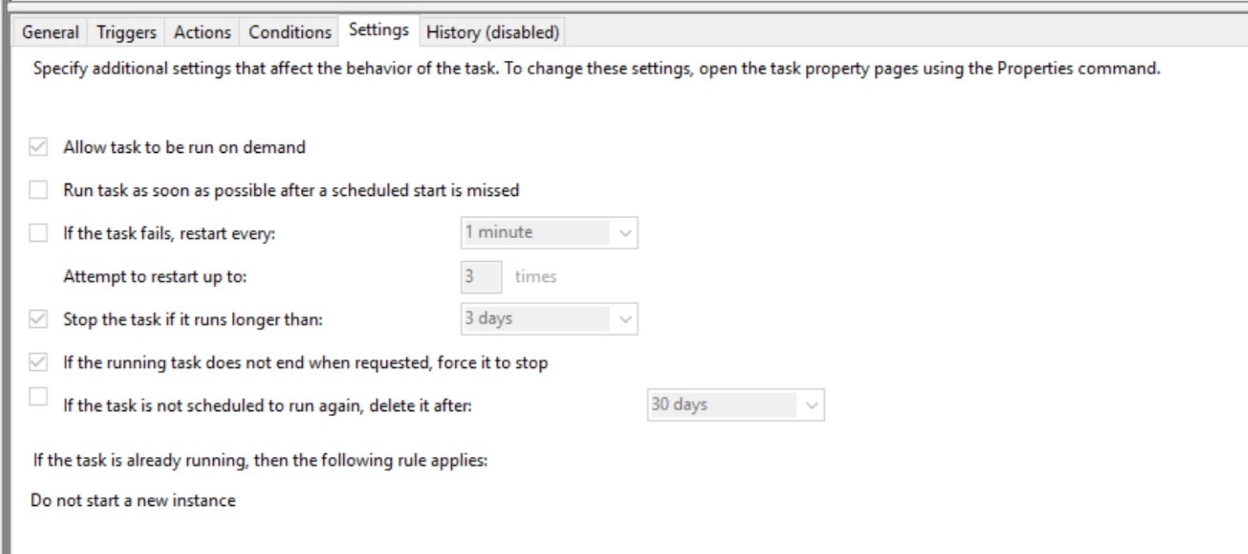Open the Triggers tab
The width and height of the screenshot is (1248, 554).
pyautogui.click(x=126, y=32)
